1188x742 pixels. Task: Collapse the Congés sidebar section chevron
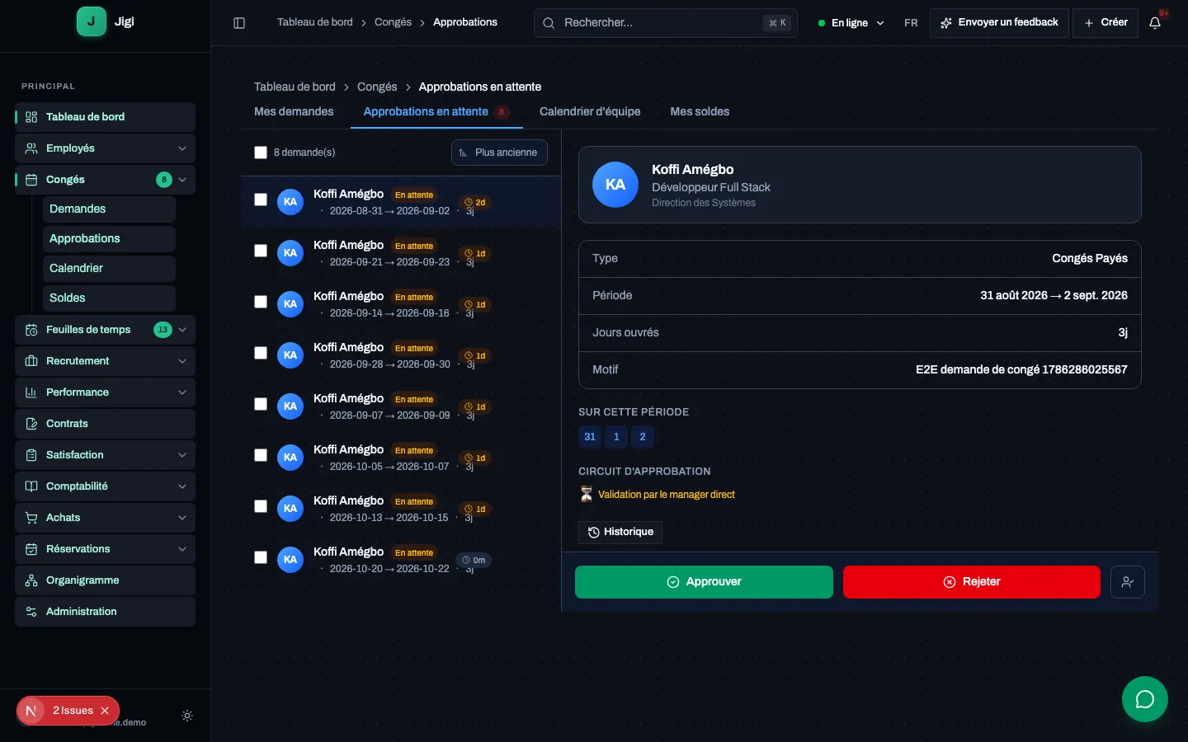click(x=182, y=180)
